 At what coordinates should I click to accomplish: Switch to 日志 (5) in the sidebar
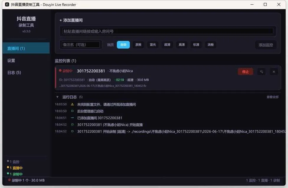pos(26,73)
